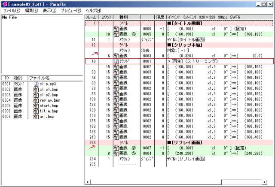275x187 pixels.
Task: Select file name clip.mp3
Action: point(48,84)
